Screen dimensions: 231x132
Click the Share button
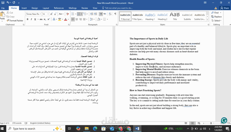(x=225, y=8)
